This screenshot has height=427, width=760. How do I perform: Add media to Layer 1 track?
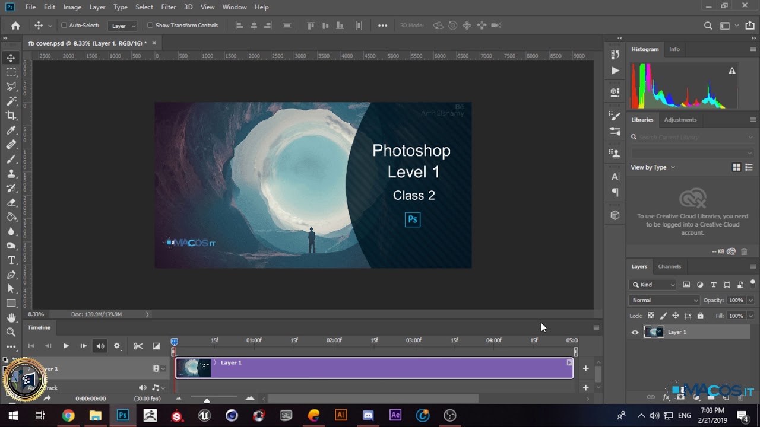coord(585,368)
